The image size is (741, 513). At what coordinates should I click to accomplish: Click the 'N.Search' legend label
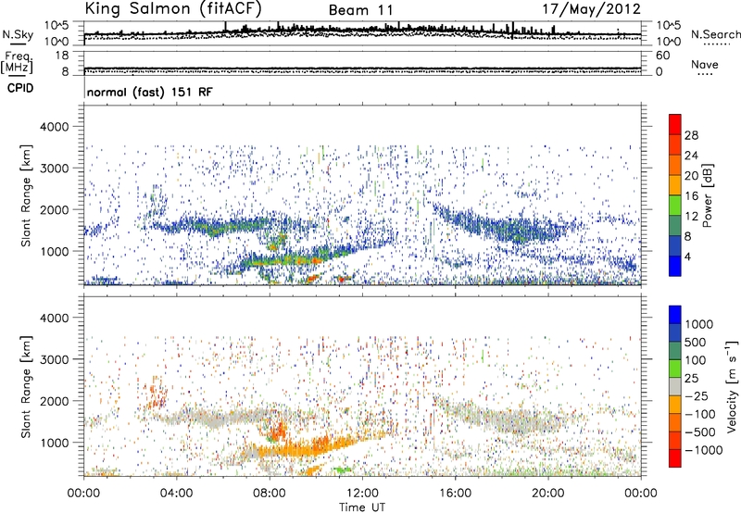pos(715,34)
